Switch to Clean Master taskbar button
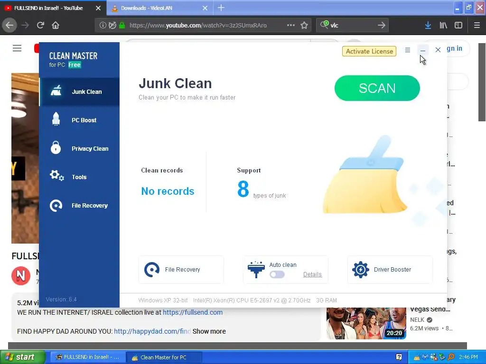This screenshot has height=364, width=486. pos(164,357)
